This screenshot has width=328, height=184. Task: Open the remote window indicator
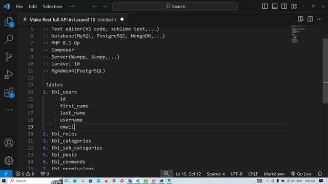pos(6,174)
